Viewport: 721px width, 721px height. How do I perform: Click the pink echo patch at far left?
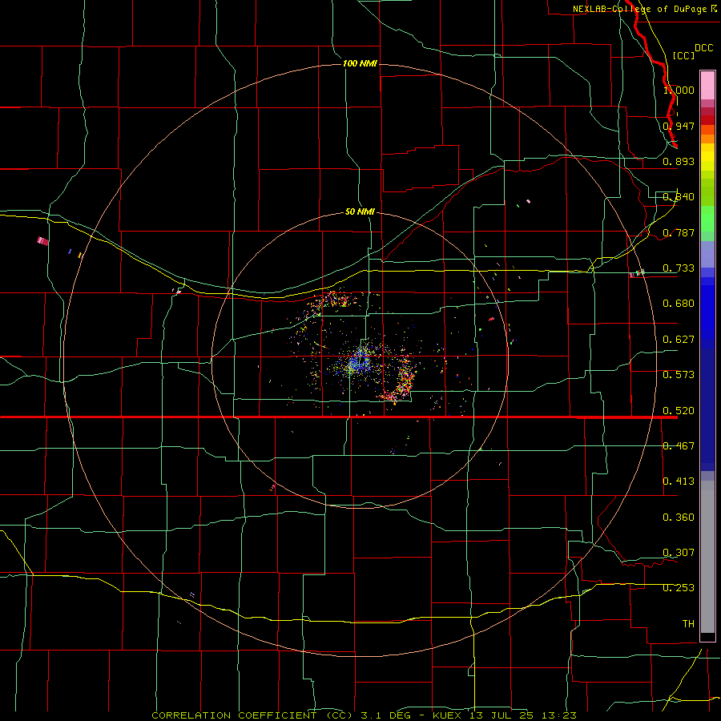pos(42,240)
